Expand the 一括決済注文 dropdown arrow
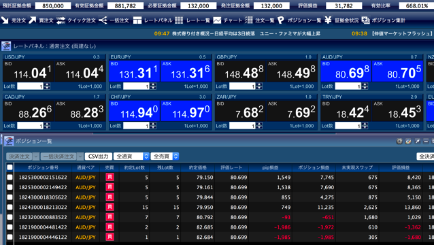Screen dimensions: 434x245 80,157
